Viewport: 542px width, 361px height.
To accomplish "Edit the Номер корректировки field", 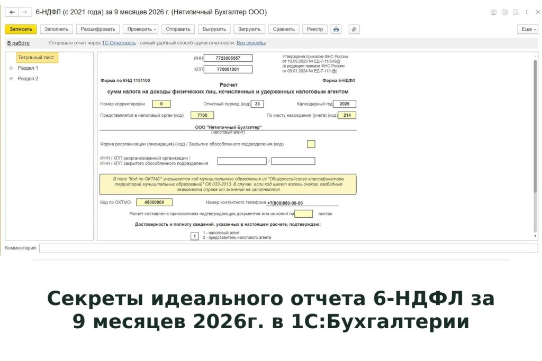I will [161, 104].
